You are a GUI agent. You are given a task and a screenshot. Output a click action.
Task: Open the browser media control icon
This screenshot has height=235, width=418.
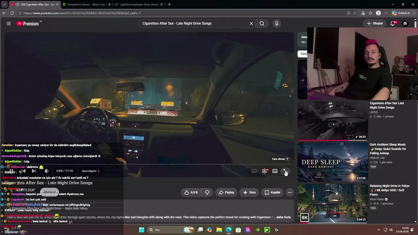363,13
